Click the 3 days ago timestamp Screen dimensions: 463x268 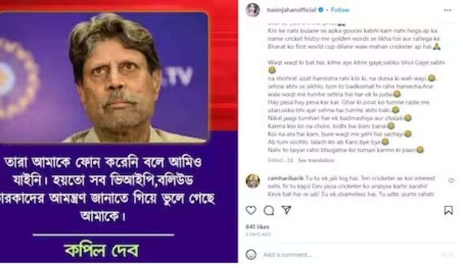click(x=258, y=234)
